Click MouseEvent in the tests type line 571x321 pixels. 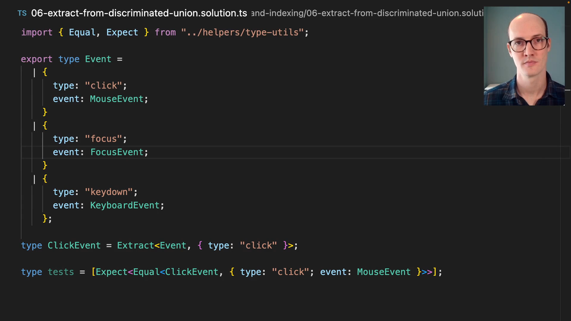(x=384, y=272)
